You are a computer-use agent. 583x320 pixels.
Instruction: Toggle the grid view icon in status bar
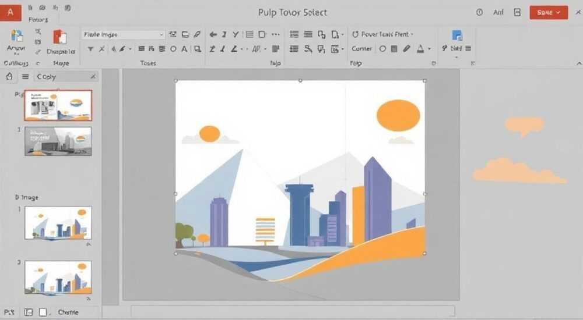click(28, 312)
